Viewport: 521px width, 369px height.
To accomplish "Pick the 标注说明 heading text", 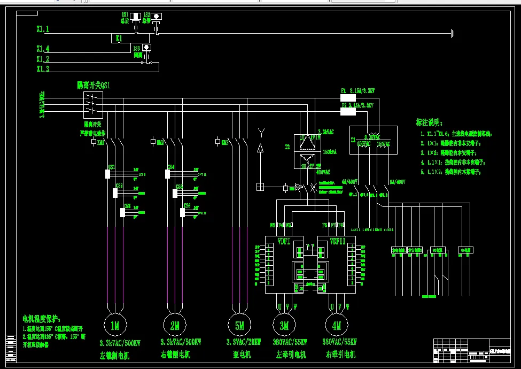I will tap(429, 122).
